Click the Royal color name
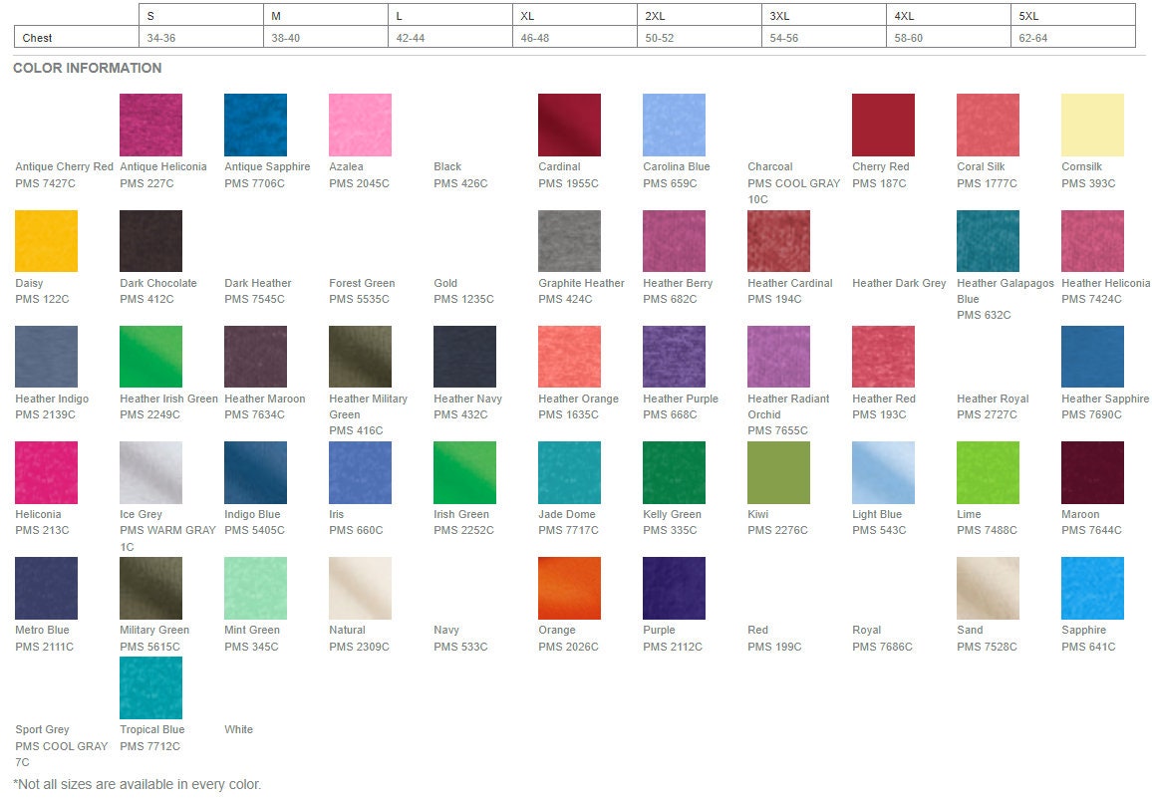 pos(866,630)
